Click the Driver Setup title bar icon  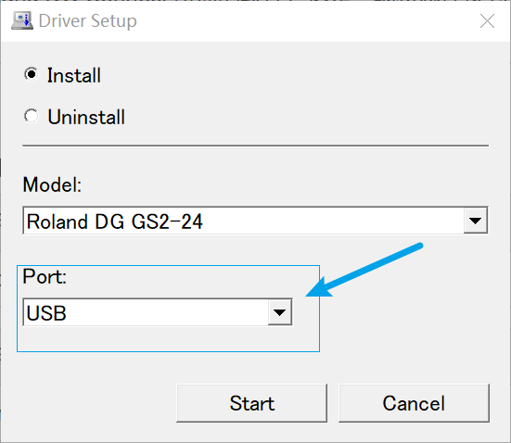[22, 20]
